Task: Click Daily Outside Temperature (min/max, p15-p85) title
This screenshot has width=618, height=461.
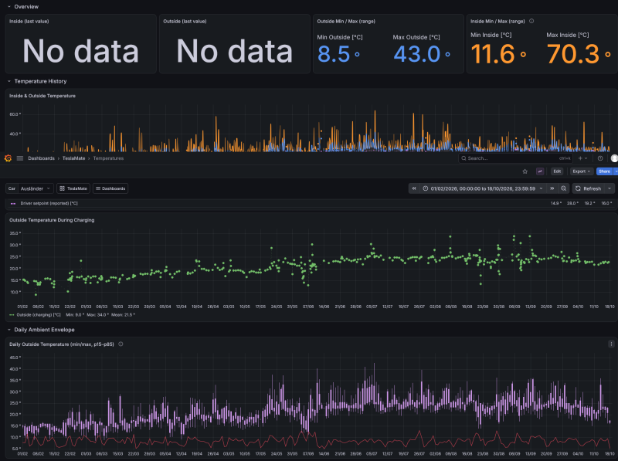Action: (62, 344)
